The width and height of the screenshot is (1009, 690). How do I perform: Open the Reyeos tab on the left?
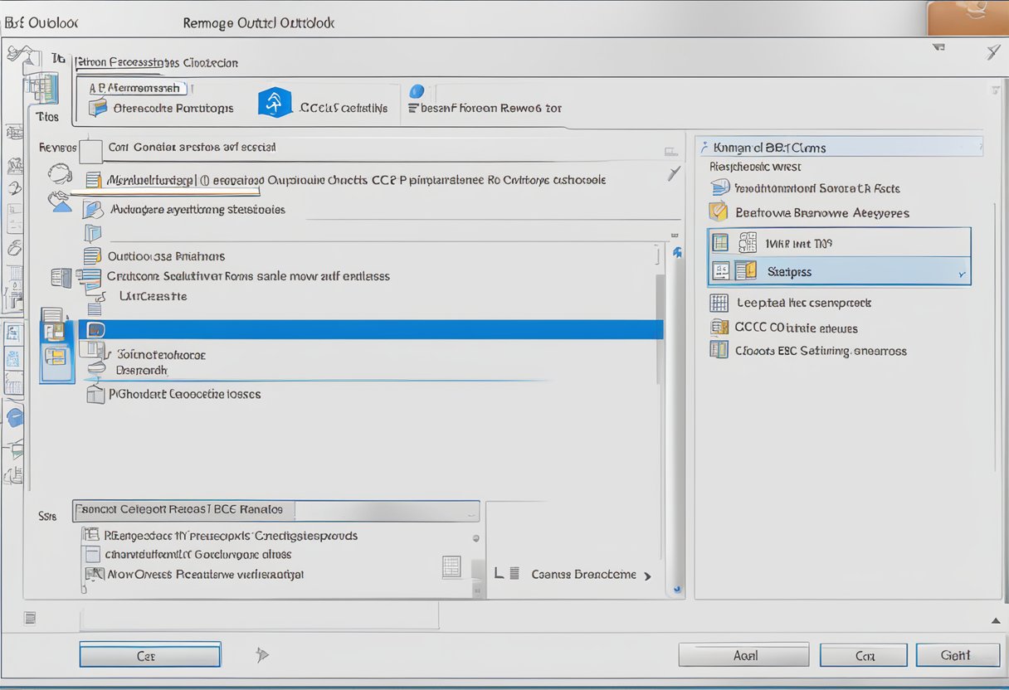(57, 148)
